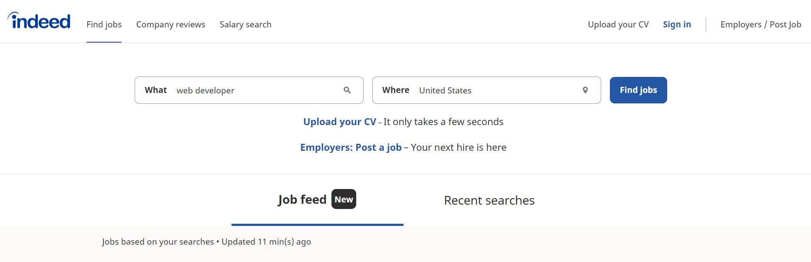Go to Salary search
811x262 pixels.
[245, 25]
